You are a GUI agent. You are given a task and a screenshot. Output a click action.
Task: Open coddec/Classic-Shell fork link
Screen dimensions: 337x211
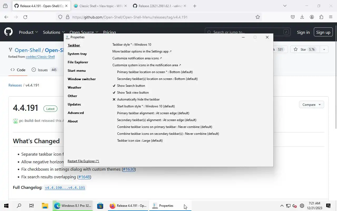point(40,57)
